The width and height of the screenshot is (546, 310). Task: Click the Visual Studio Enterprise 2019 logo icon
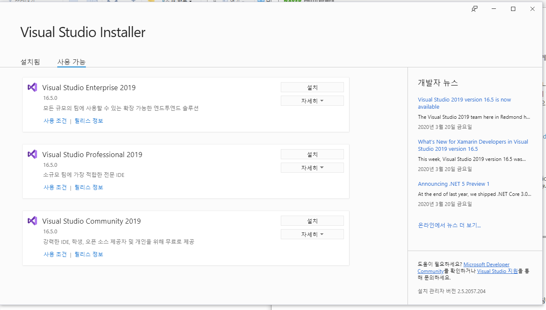point(32,87)
